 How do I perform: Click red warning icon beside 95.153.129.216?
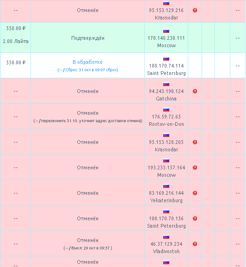click(195, 10)
